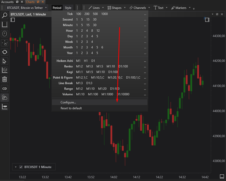Click Reset to default option

71,108
